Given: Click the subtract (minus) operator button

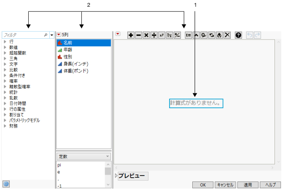Looking at the screenshot, I should [x=139, y=35].
